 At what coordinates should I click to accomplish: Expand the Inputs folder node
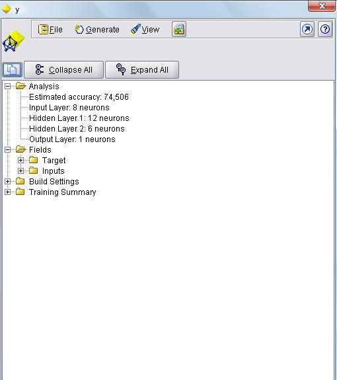pyautogui.click(x=21, y=171)
